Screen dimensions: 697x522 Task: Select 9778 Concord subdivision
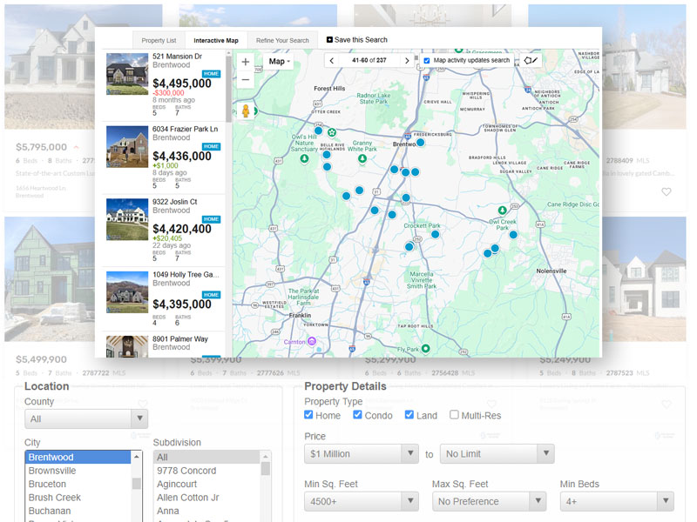(x=206, y=471)
